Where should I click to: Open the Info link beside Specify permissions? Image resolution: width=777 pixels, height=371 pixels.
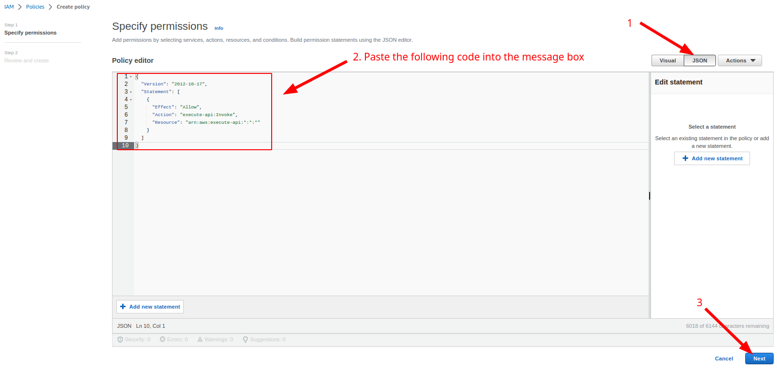click(x=219, y=28)
